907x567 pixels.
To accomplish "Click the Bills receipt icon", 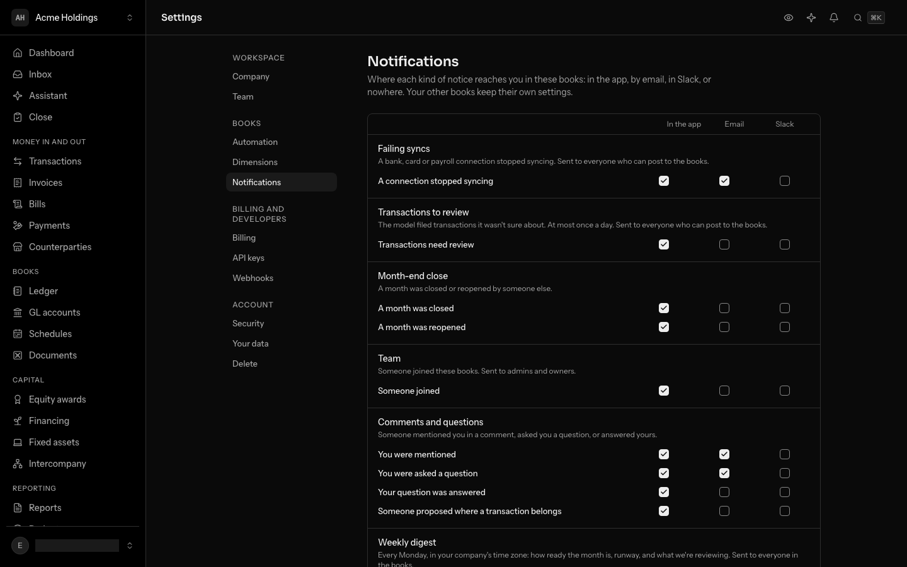I will (18, 204).
